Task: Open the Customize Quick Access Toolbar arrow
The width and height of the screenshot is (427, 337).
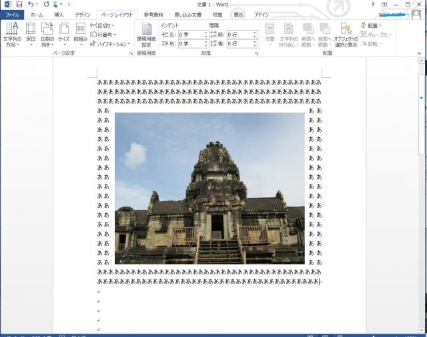Action: (69, 5)
